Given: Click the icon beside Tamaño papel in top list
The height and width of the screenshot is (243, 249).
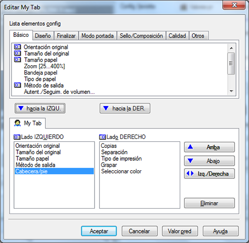Looking at the screenshot, I should 17,60.
